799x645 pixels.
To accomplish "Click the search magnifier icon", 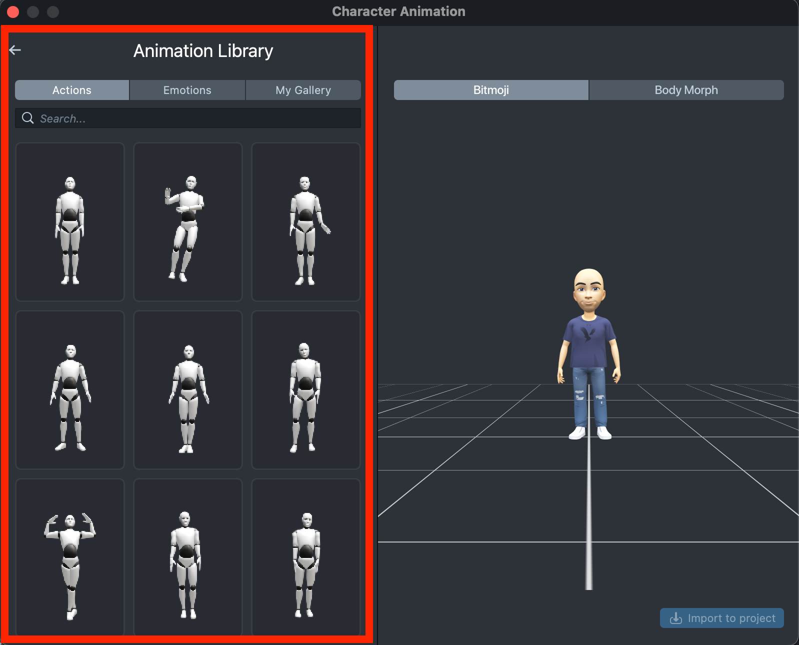I will [x=28, y=118].
